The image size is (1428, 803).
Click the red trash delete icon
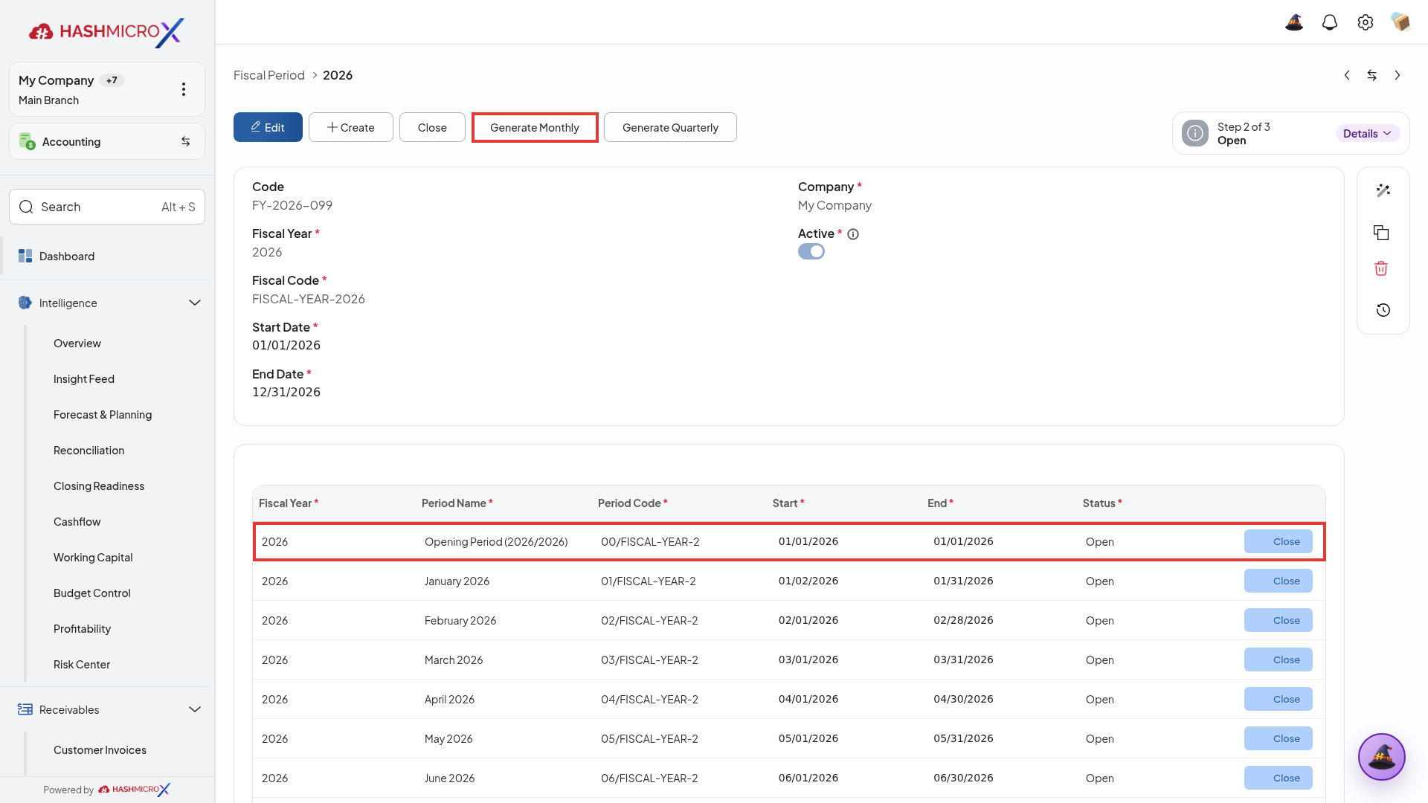coord(1381,268)
